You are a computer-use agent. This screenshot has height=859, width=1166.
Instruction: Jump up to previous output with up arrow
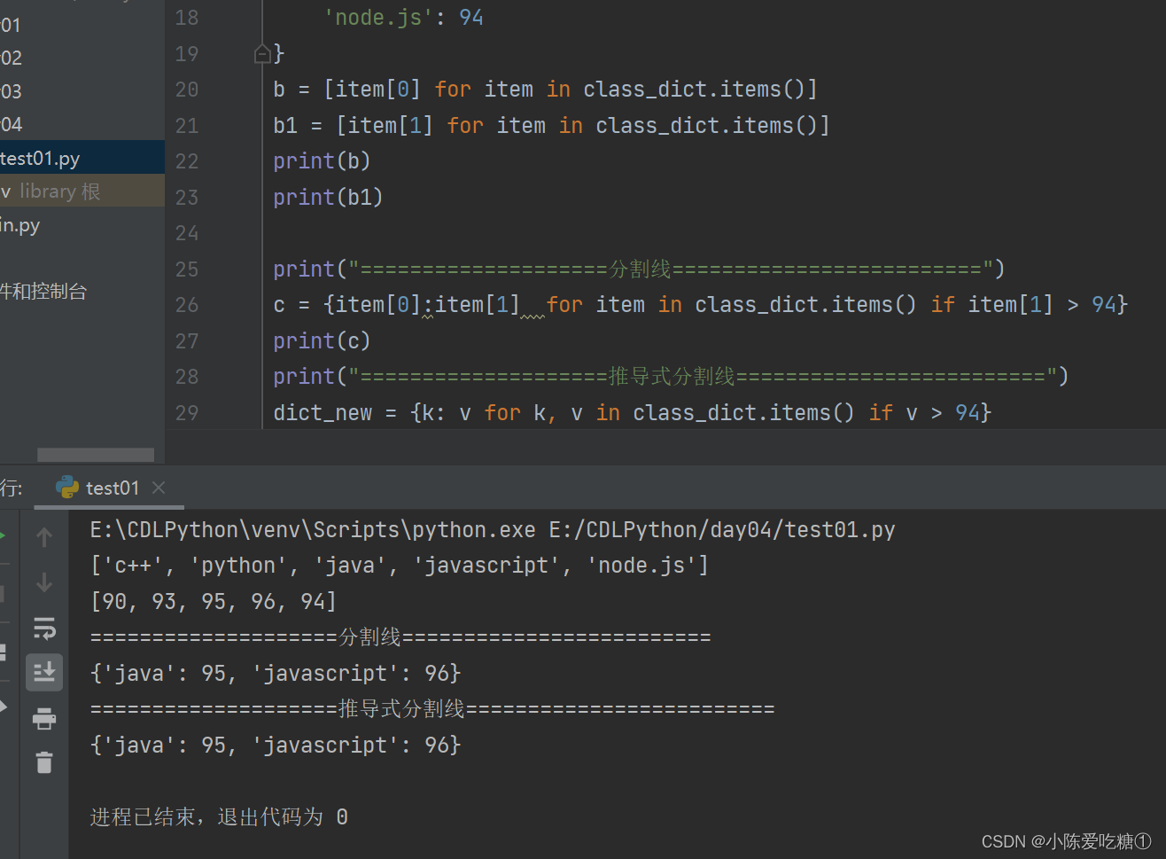43,536
